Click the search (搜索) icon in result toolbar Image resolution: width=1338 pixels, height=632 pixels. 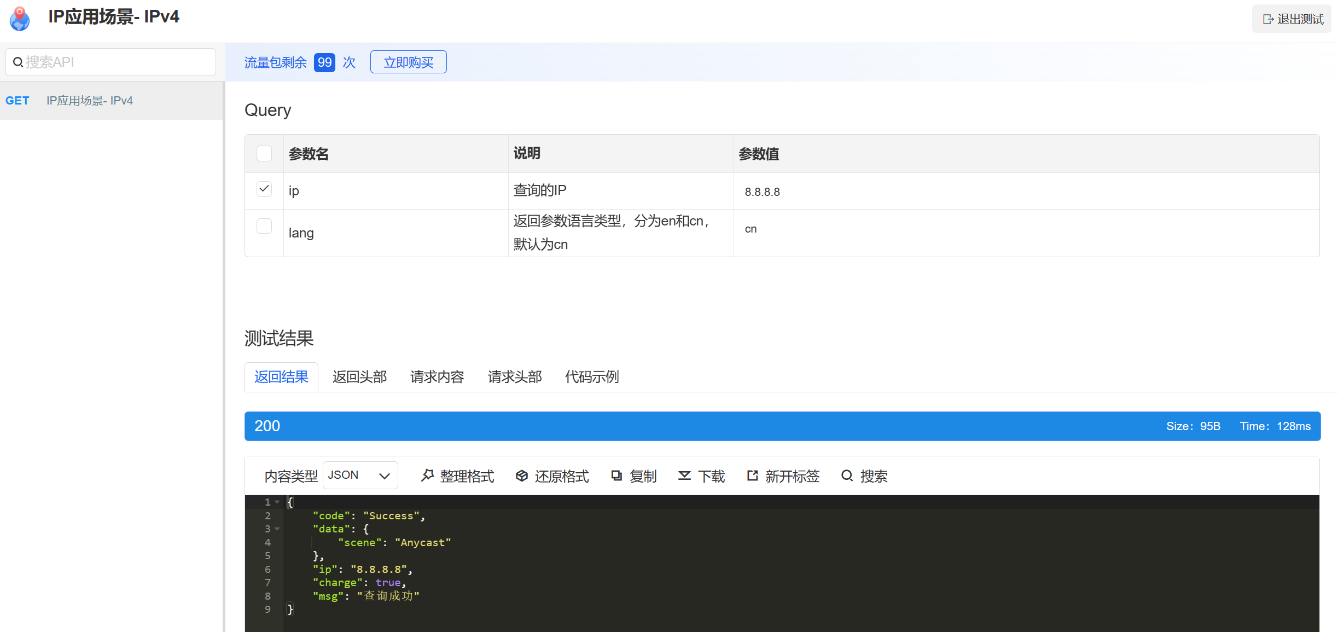pyautogui.click(x=847, y=476)
